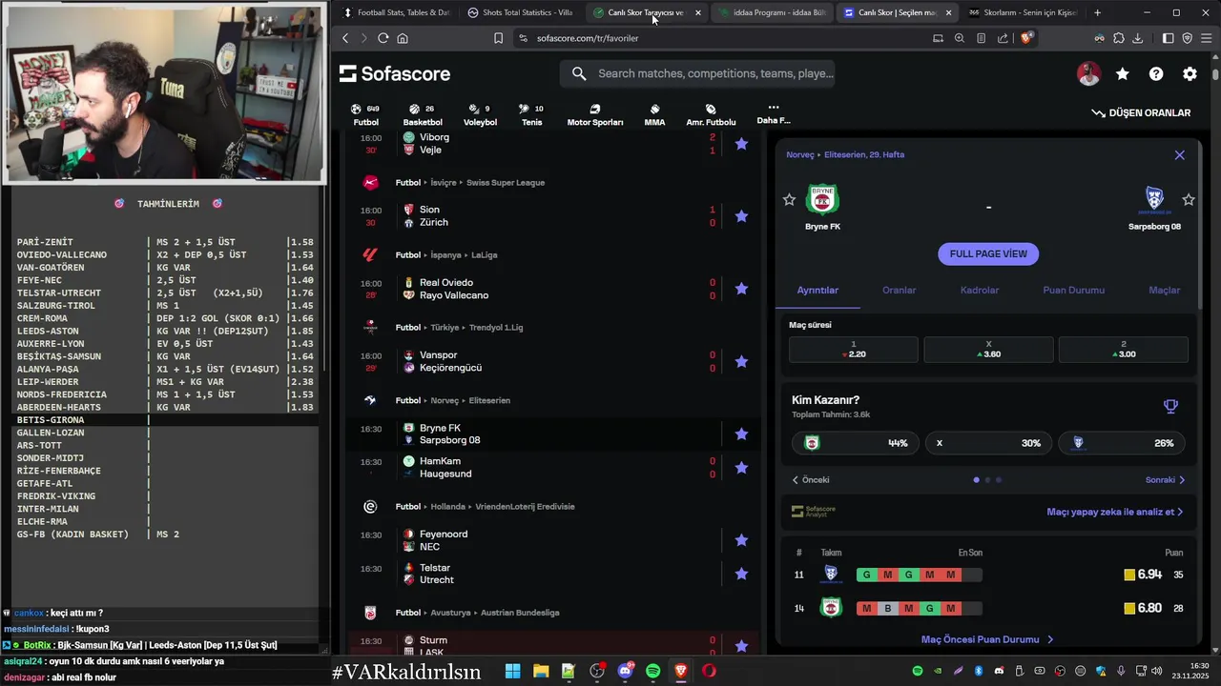Screen dimensions: 1221x686
Task: Favorite Bryne FK team in detail panel
Action: tap(789, 200)
